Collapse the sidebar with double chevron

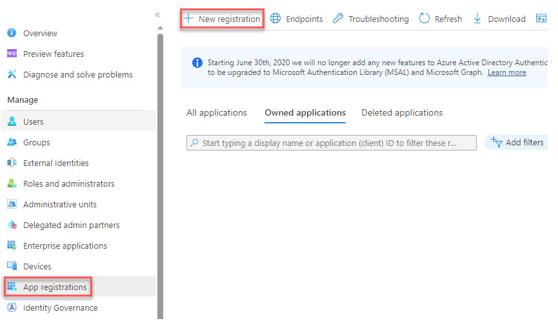(x=157, y=15)
